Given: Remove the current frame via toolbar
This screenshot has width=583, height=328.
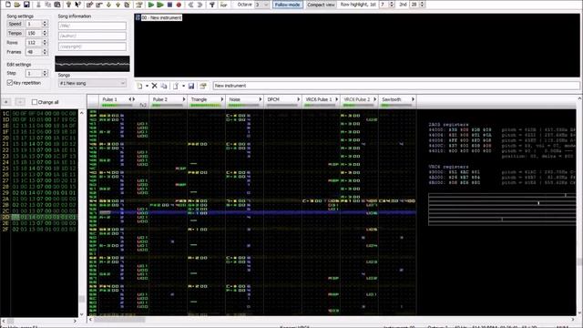Looking at the screenshot, I should [x=99, y=5].
